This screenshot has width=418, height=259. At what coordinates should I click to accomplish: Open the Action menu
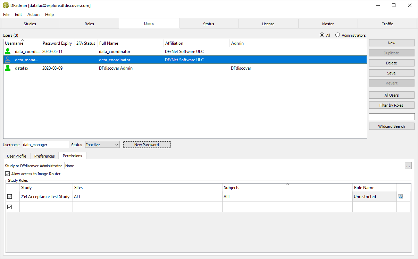(33, 15)
